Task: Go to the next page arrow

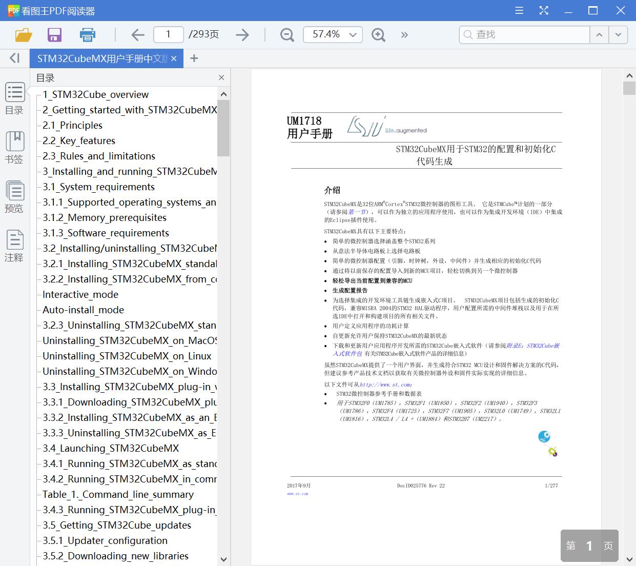Action: tap(242, 35)
